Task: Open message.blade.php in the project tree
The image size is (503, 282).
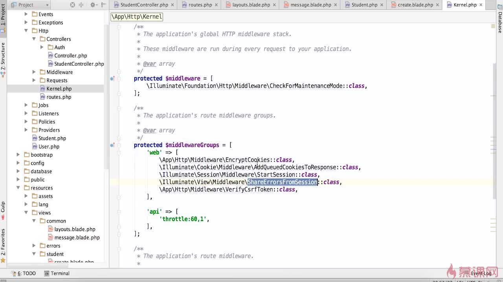Action: (77, 237)
